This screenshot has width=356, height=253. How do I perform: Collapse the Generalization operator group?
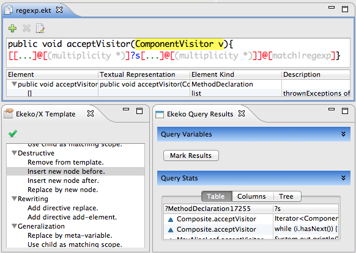coord(14,226)
